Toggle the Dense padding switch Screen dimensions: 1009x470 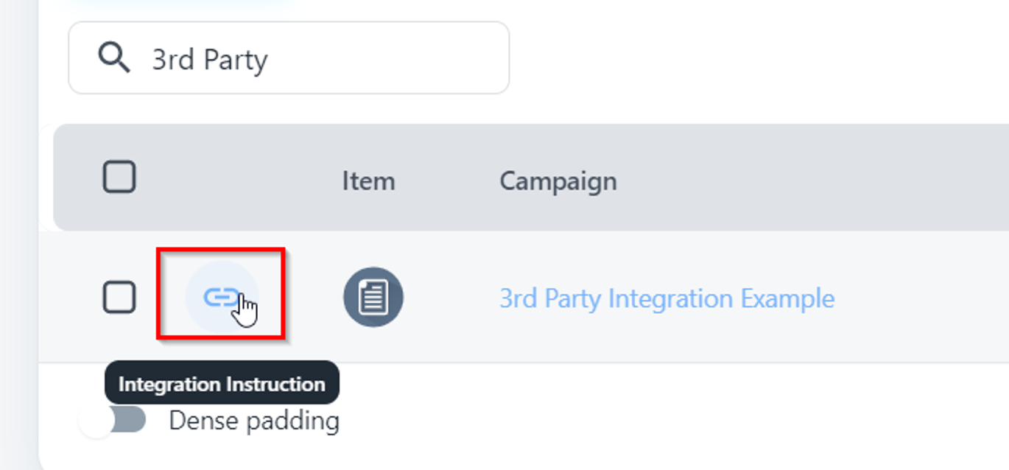115,421
